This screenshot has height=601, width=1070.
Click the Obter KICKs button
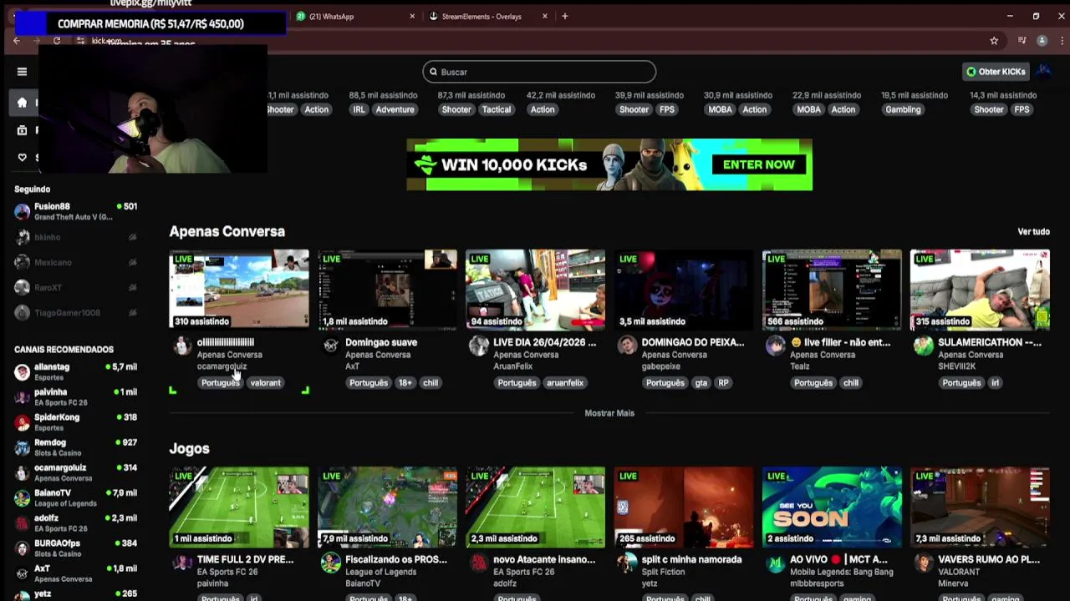pyautogui.click(x=995, y=72)
